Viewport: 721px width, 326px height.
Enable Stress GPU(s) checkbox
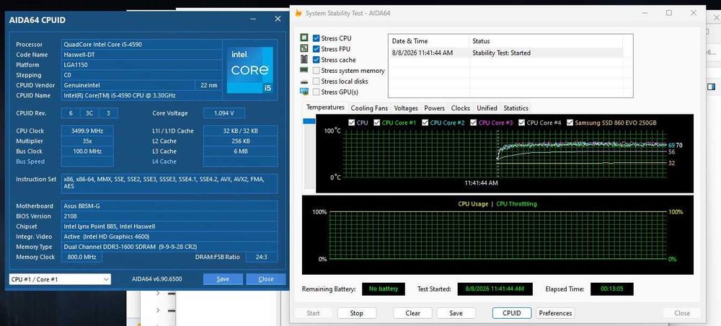[x=316, y=92]
